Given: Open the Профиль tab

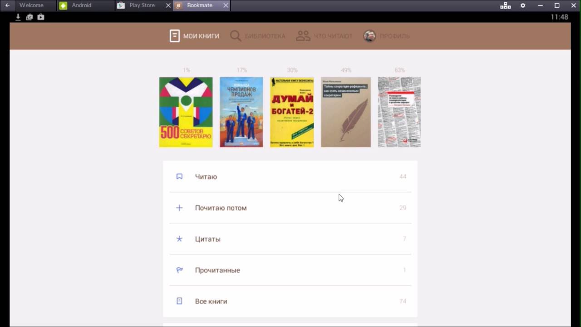Looking at the screenshot, I should (x=387, y=36).
